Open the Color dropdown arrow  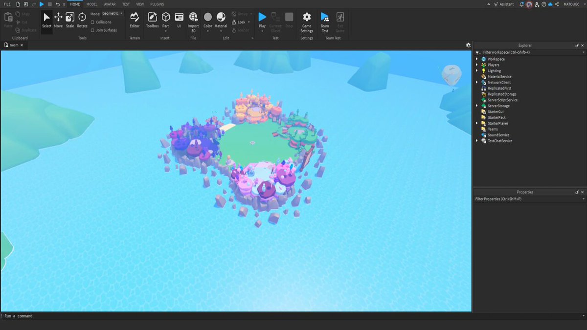(208, 31)
